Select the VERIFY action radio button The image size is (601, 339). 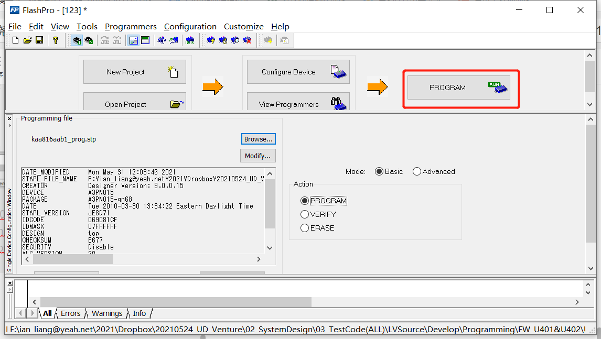[305, 214]
